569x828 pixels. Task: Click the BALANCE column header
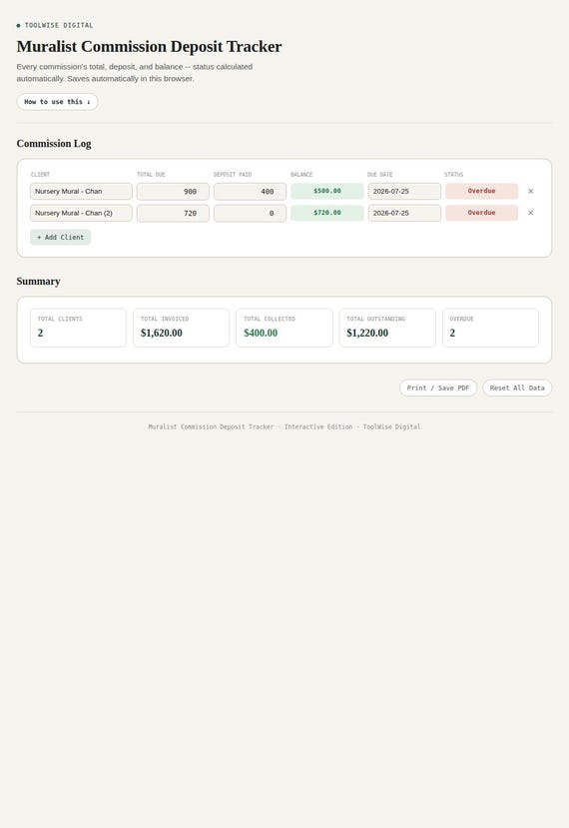tap(301, 174)
